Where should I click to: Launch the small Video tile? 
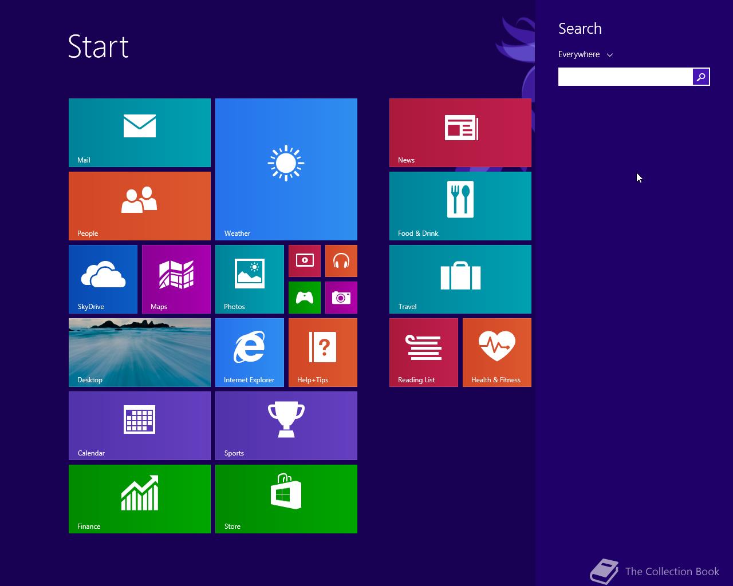305,261
